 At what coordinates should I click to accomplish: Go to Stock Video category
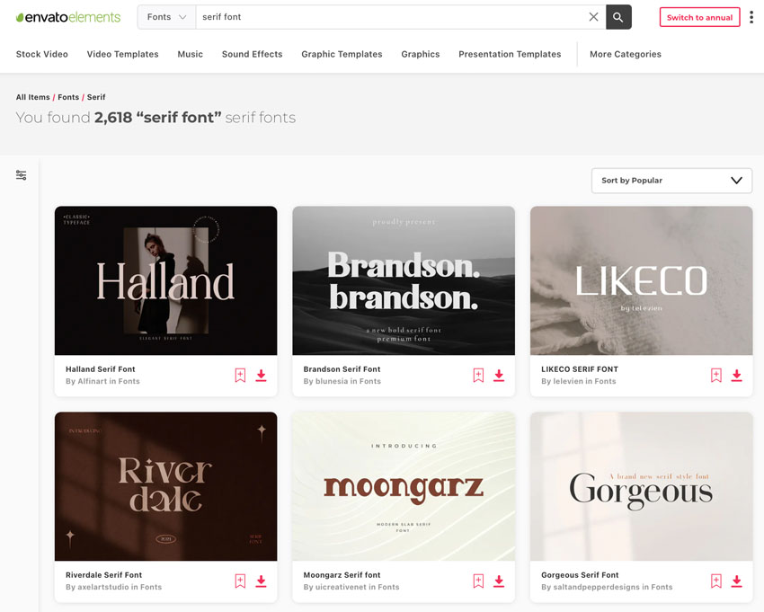[42, 54]
